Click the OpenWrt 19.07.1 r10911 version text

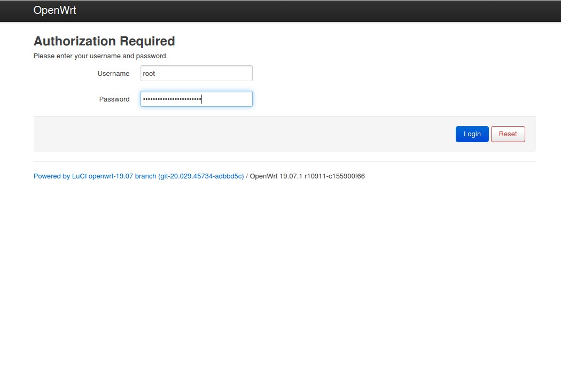[307, 176]
